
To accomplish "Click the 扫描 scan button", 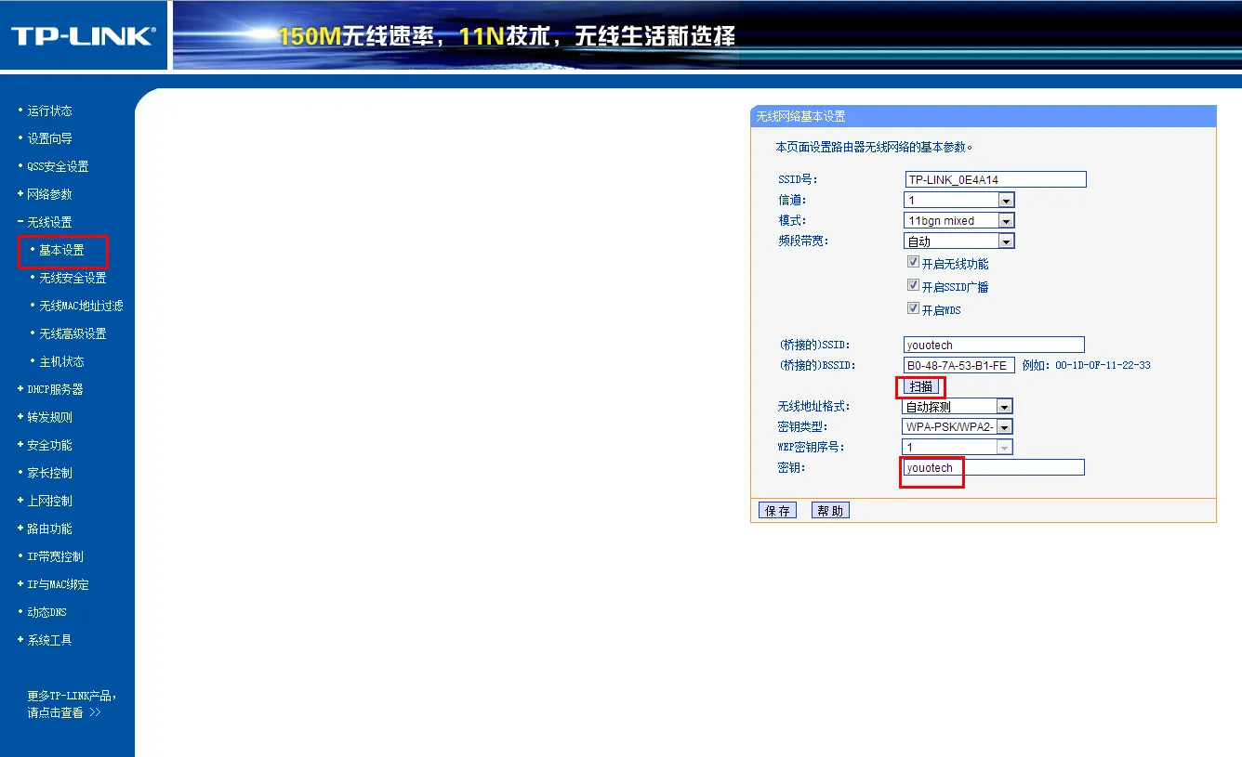I will click(x=921, y=386).
